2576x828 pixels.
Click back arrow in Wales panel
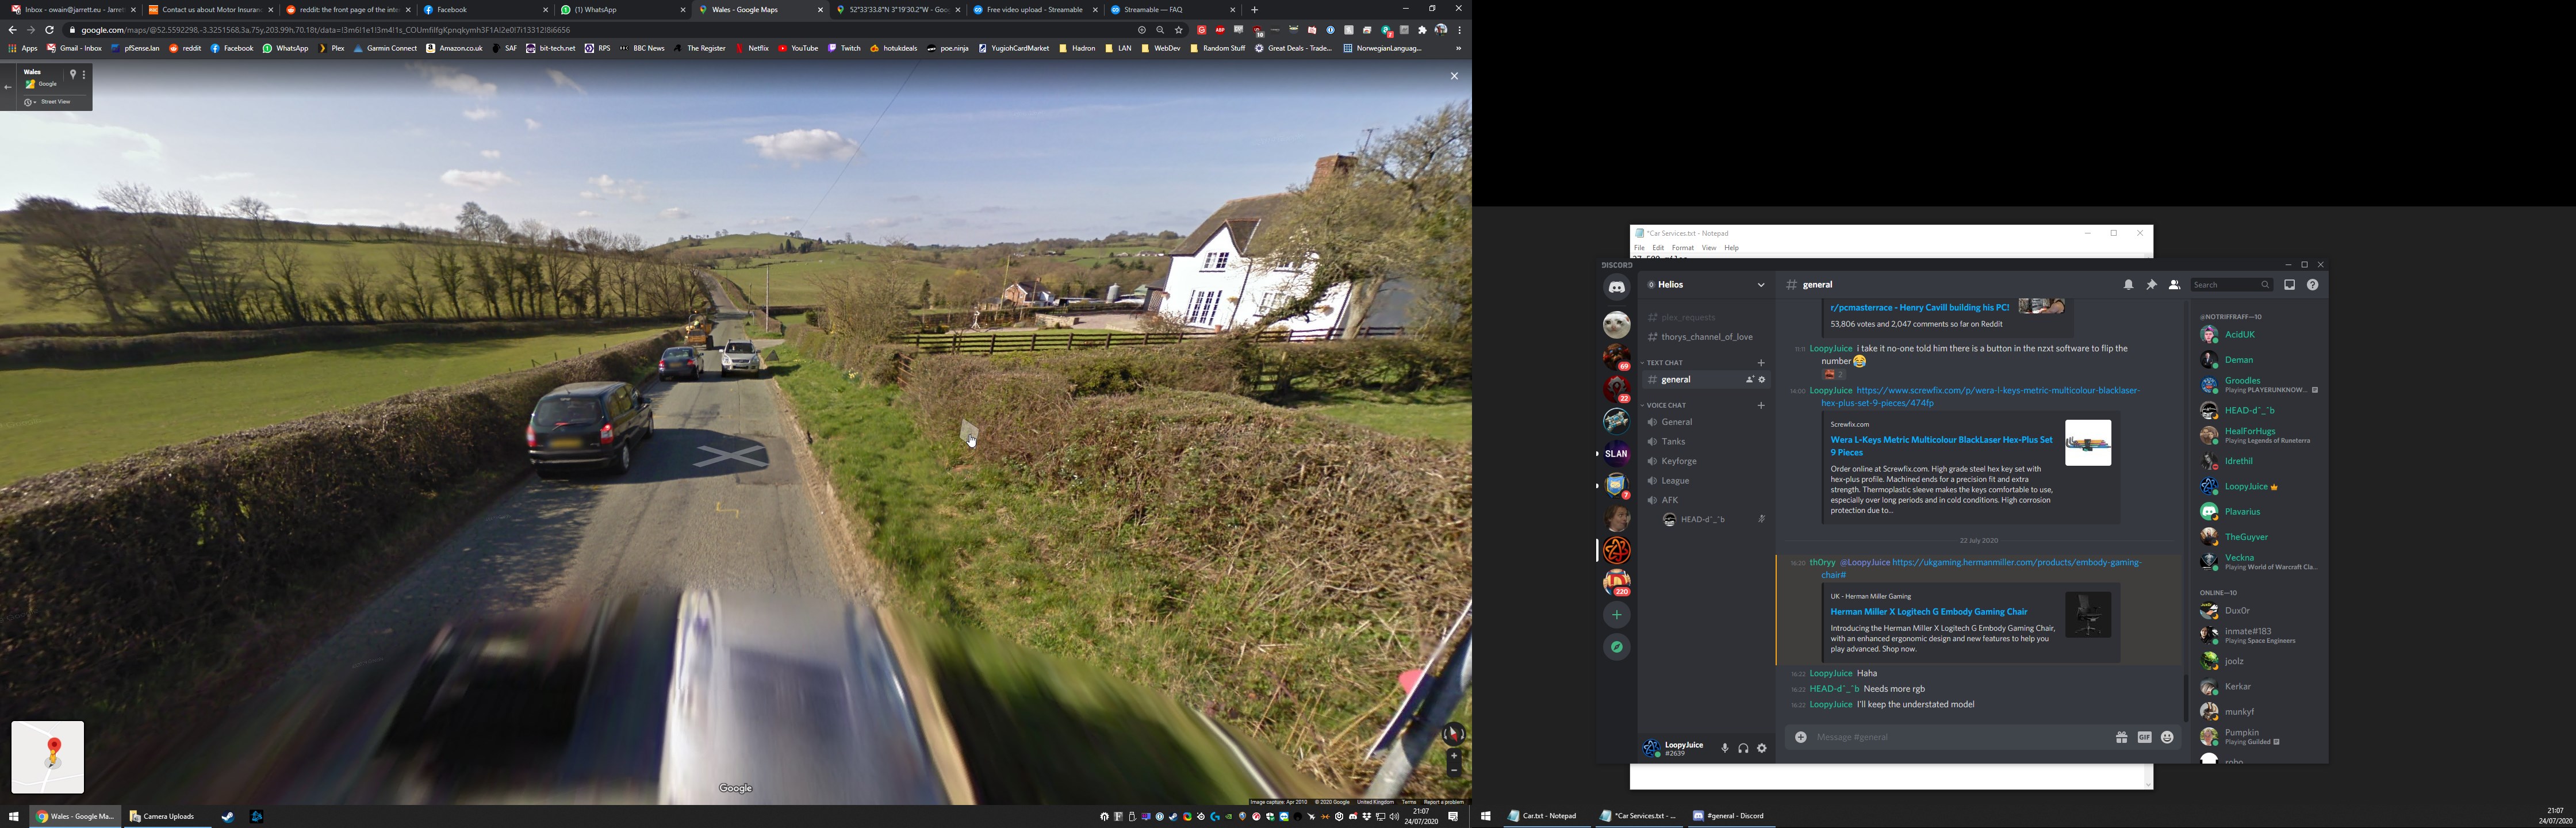pyautogui.click(x=9, y=87)
